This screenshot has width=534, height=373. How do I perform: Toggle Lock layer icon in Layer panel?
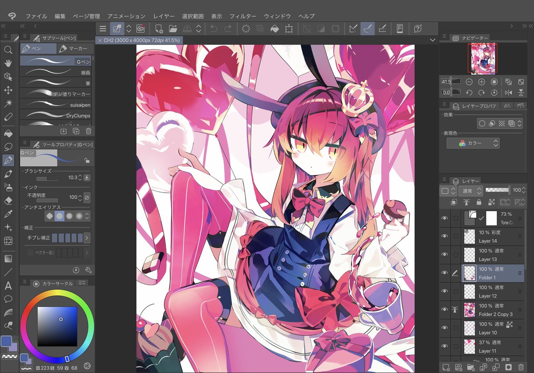click(x=479, y=202)
